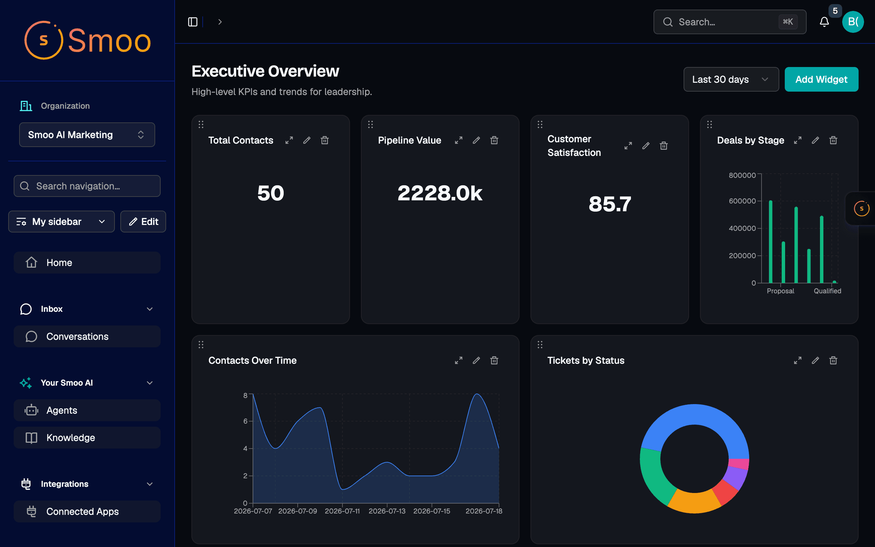The image size is (875, 547).
Task: Delete the Customer Satisfaction widget
Action: tap(664, 146)
